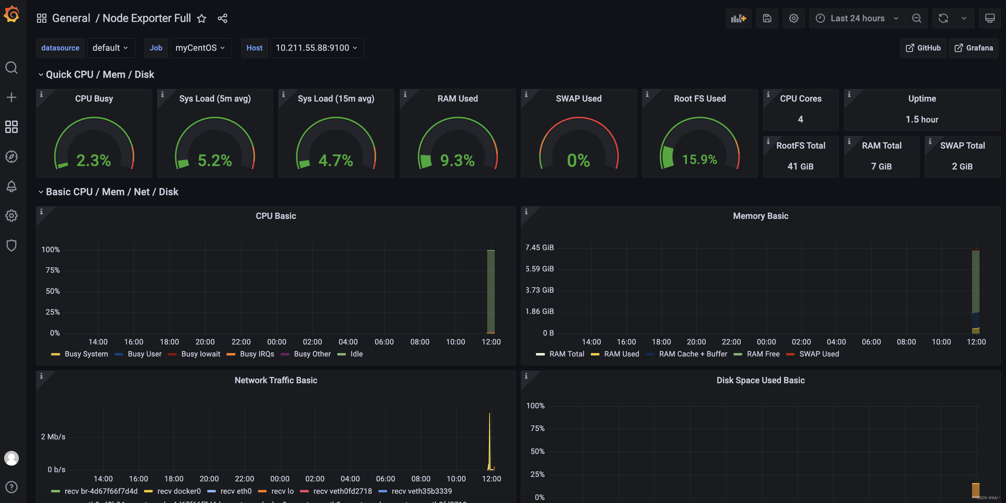Open the Explore compass icon

point(11,156)
